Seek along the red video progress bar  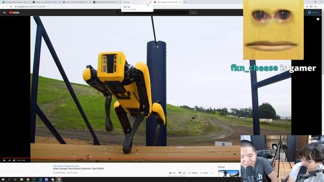click(x=120, y=158)
